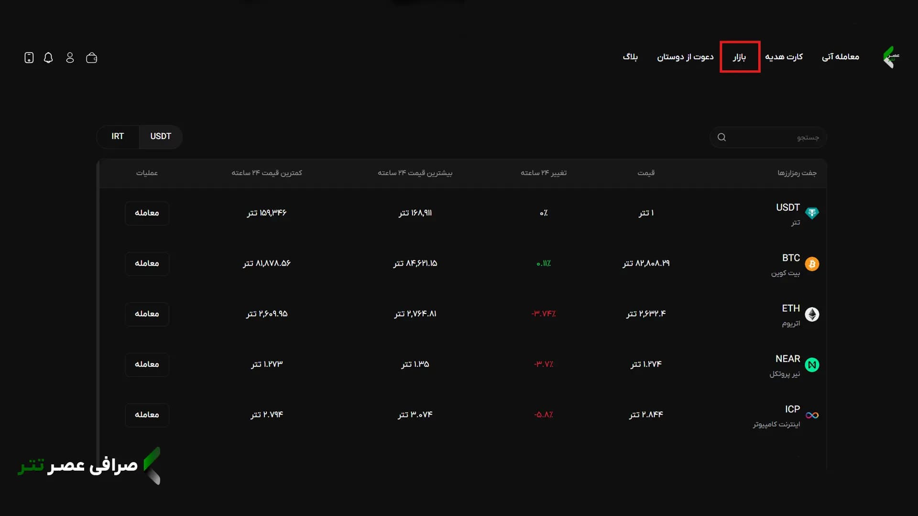918x516 pixels.
Task: Click the جستجو search input field
Action: coord(768,138)
